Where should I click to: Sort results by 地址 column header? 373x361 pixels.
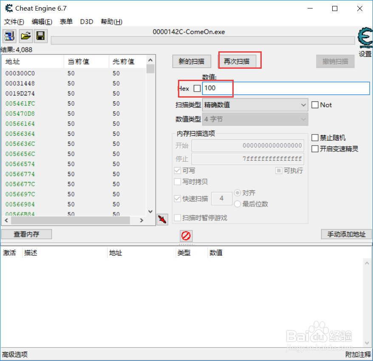click(33, 62)
